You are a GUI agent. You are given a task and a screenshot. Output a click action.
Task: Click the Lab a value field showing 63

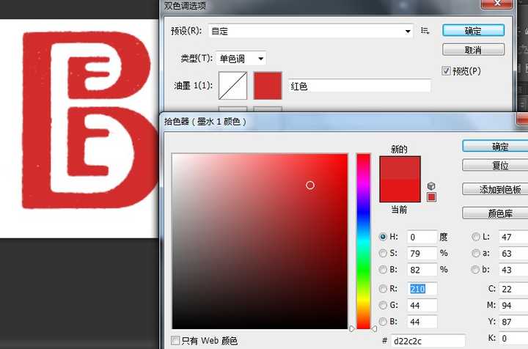513,254
